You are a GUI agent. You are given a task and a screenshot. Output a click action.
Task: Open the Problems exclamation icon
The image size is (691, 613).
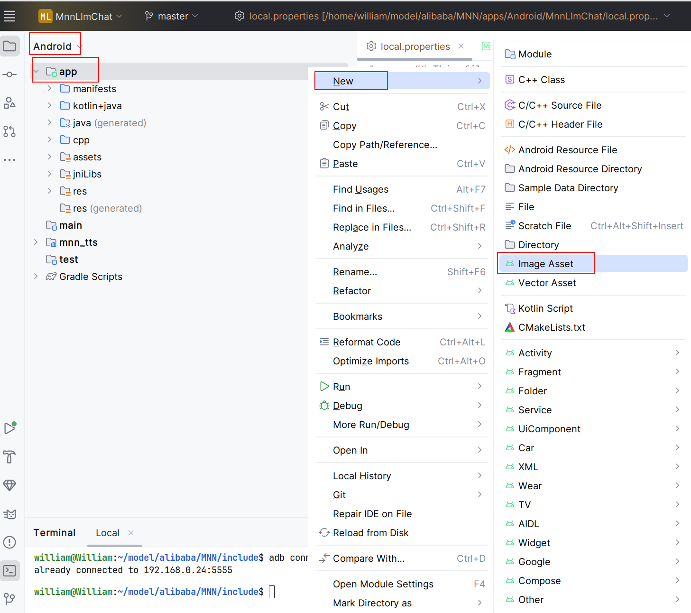[x=9, y=542]
